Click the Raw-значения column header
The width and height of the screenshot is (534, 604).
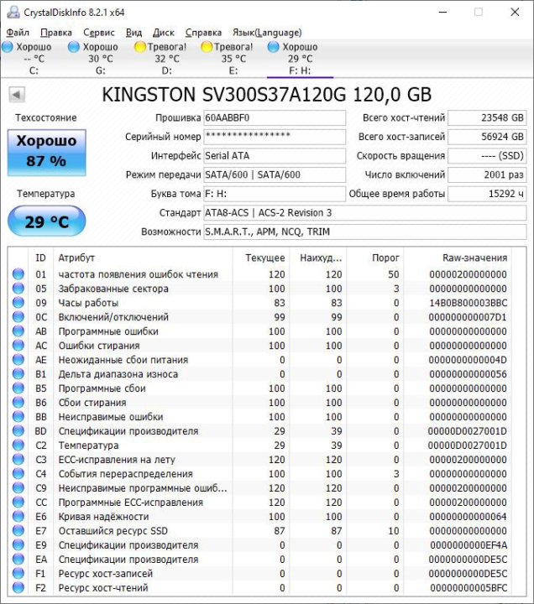point(474,258)
